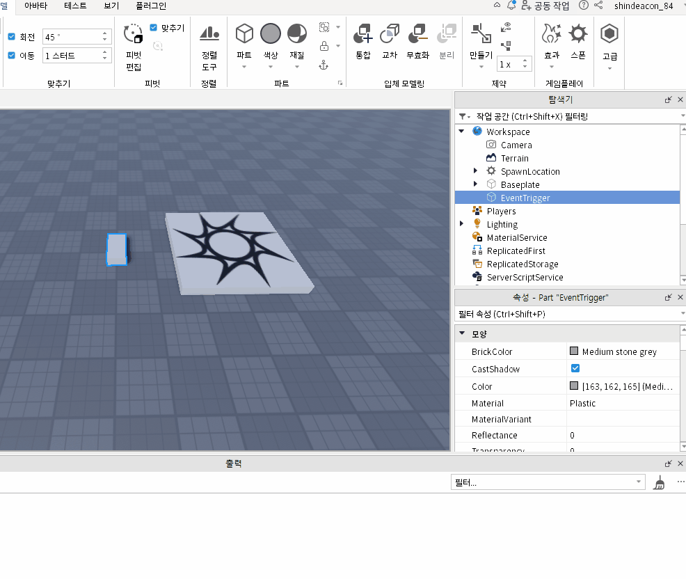Select ReplicatedStorage in the explorer
The image size is (686, 579).
pyautogui.click(x=523, y=264)
